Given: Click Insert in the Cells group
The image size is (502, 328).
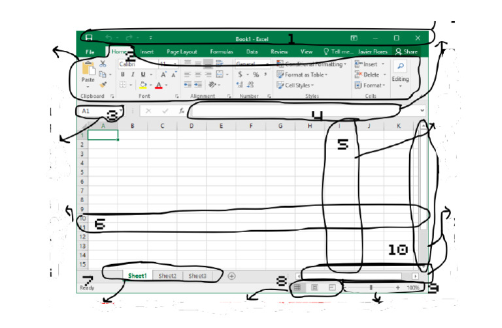Looking at the screenshot, I should (369, 64).
